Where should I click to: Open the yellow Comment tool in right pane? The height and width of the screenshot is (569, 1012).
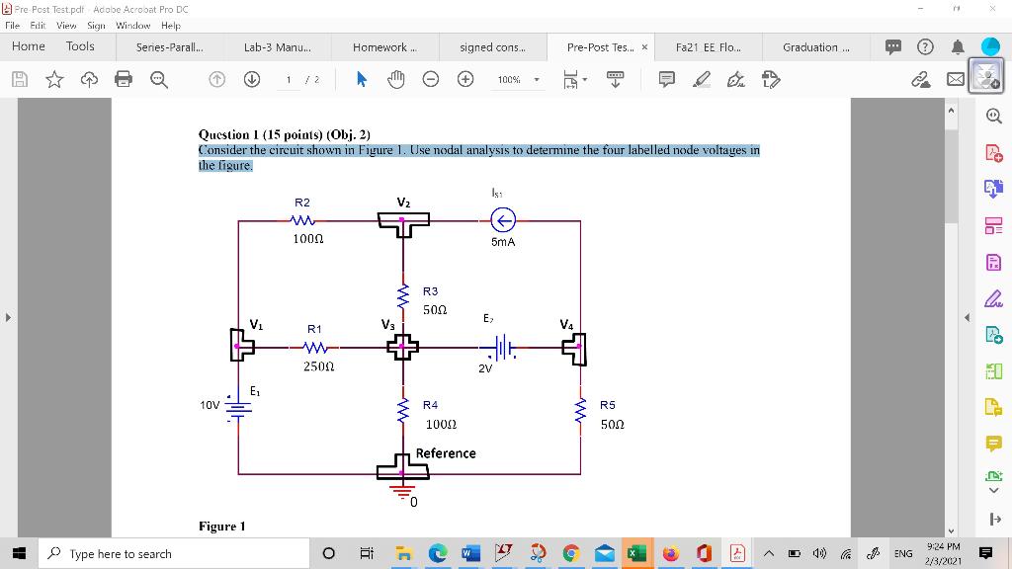point(994,444)
